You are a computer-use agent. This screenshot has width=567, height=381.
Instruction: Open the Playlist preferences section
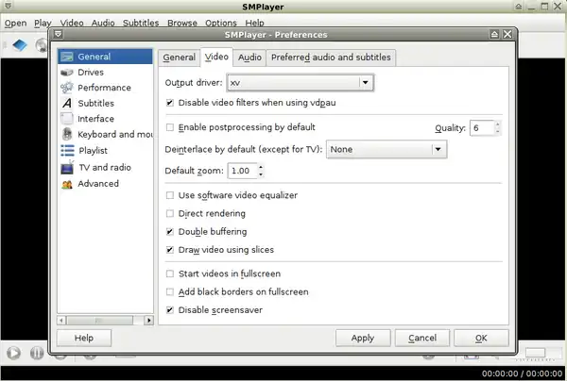93,152
